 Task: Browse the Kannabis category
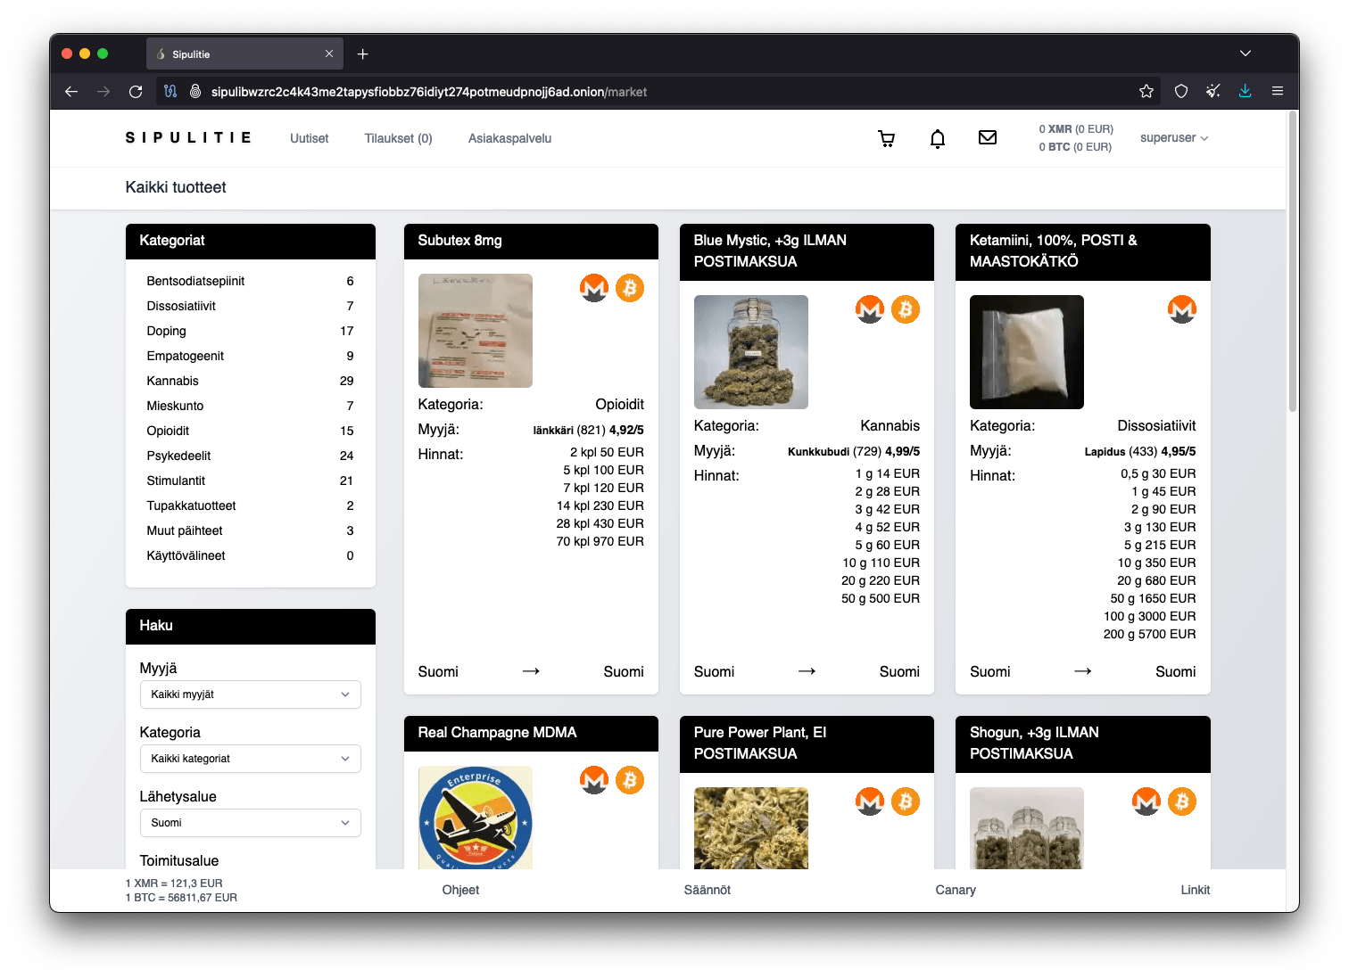click(172, 381)
